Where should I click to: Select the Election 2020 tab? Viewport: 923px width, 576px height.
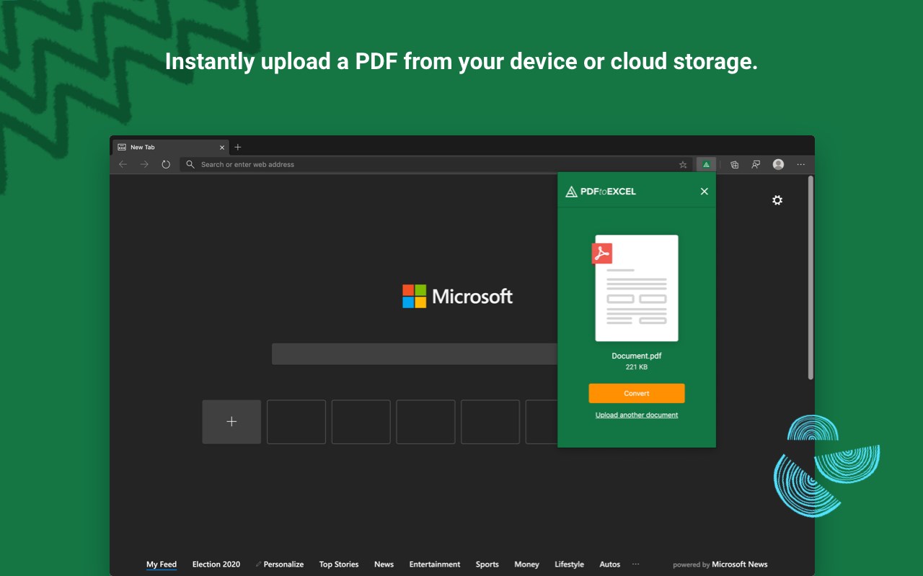tap(216, 564)
